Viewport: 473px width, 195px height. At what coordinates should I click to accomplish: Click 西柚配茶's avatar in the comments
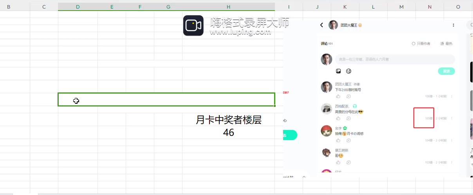327,109
